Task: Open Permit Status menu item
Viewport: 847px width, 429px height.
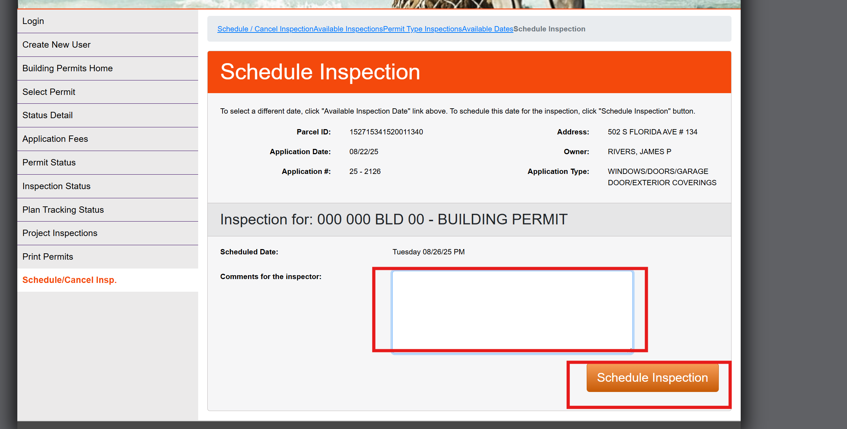Action: click(x=49, y=163)
